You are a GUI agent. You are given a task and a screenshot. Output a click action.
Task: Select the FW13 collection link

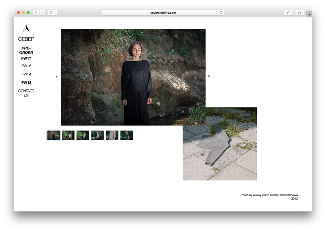click(x=26, y=83)
